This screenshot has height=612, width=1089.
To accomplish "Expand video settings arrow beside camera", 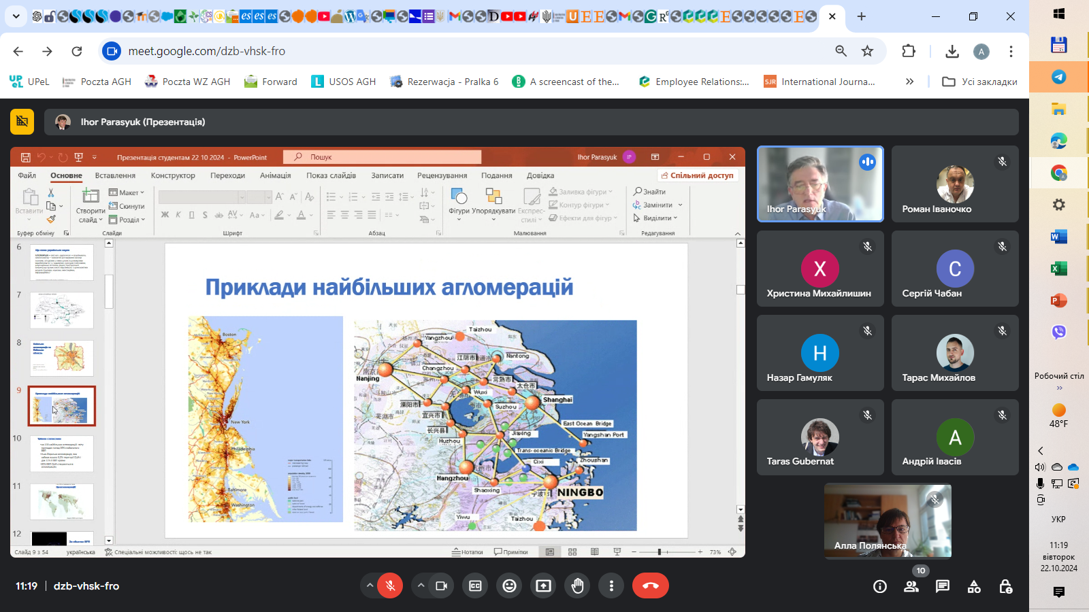I will [421, 585].
